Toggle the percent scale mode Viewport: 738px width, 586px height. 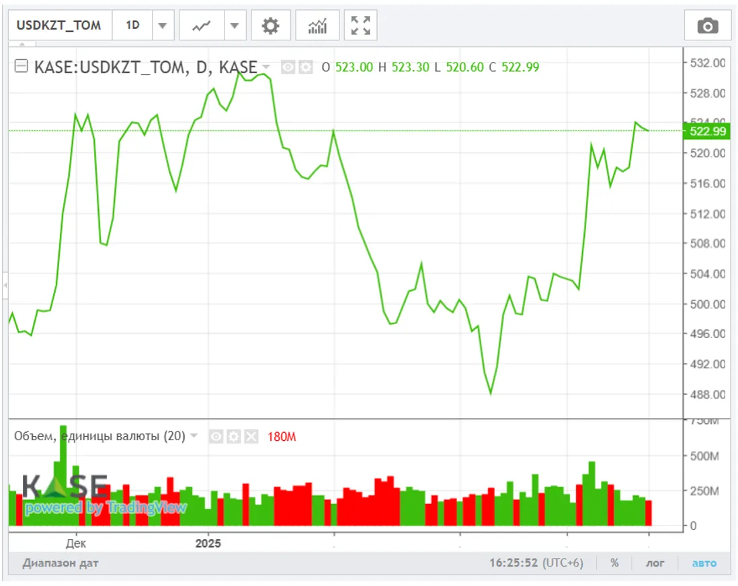click(x=614, y=563)
